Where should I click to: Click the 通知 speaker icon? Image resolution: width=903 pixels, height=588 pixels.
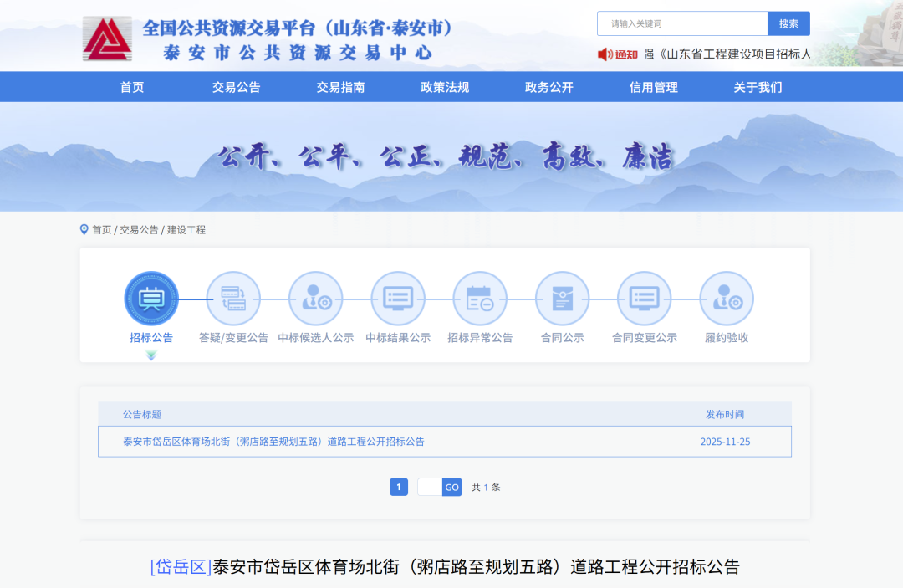pos(605,54)
